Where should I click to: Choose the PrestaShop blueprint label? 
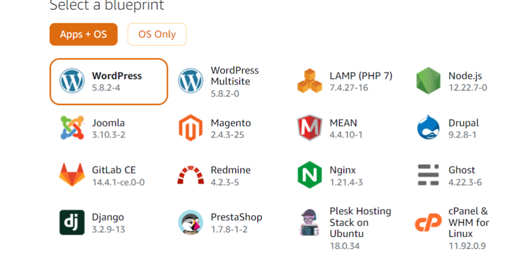(236, 217)
